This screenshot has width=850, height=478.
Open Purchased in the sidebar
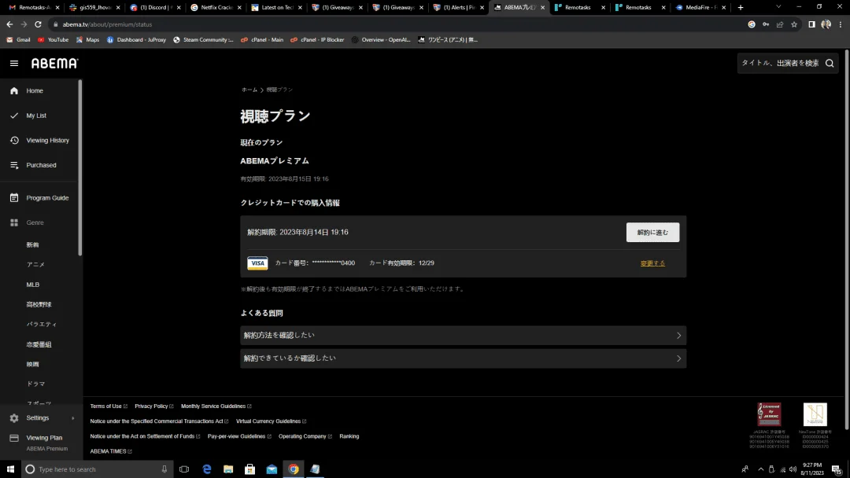[x=39, y=165]
